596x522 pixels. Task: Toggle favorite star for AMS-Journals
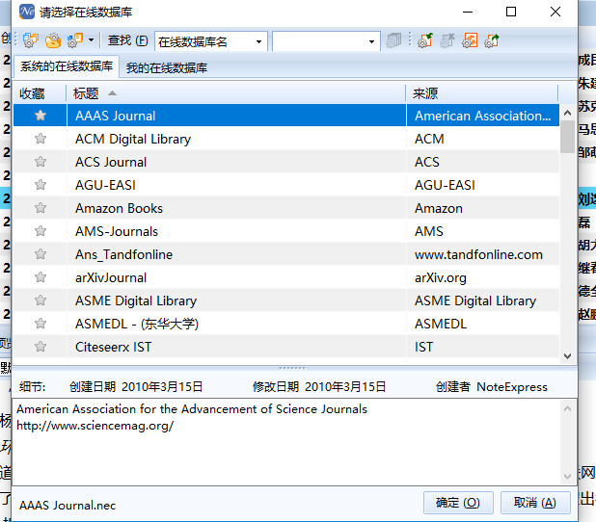point(41,231)
